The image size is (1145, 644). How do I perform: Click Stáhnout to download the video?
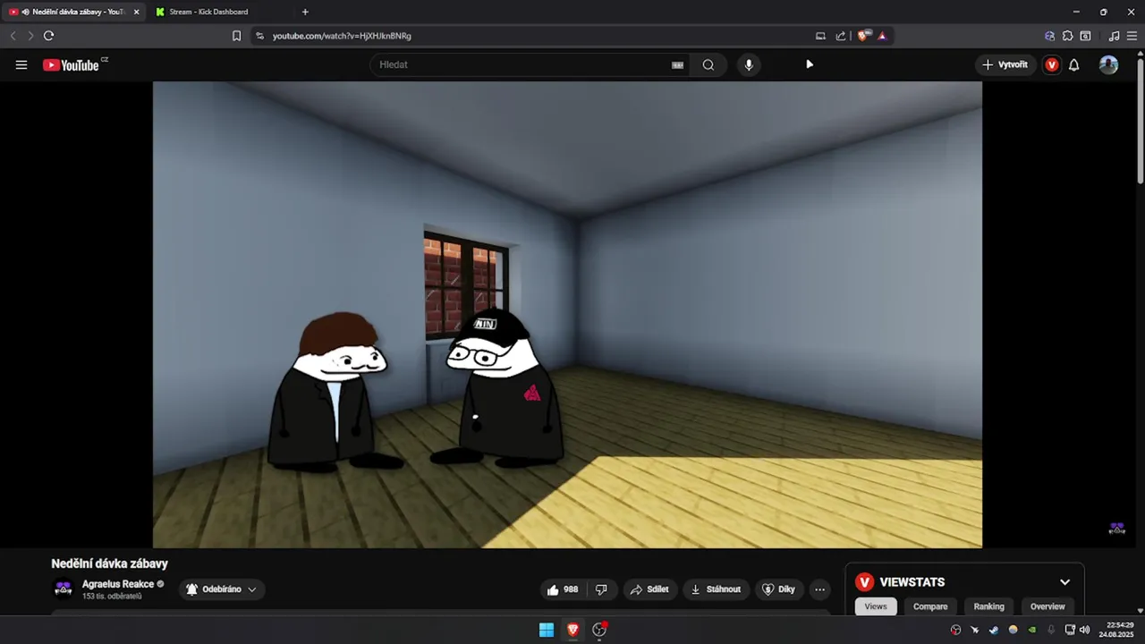tap(717, 589)
